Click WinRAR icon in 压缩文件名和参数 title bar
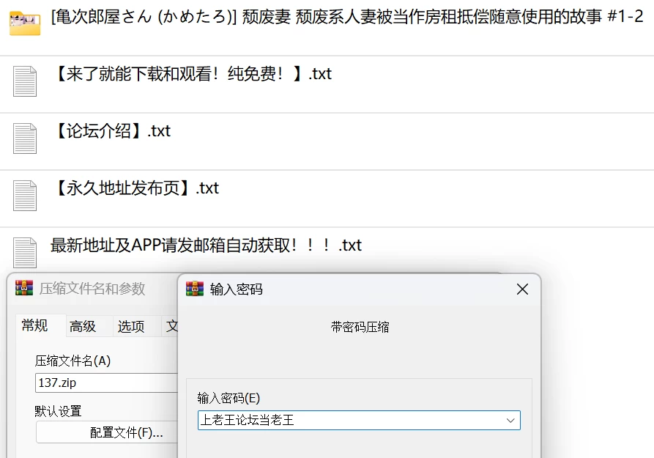The width and height of the screenshot is (654, 458). coord(24,288)
